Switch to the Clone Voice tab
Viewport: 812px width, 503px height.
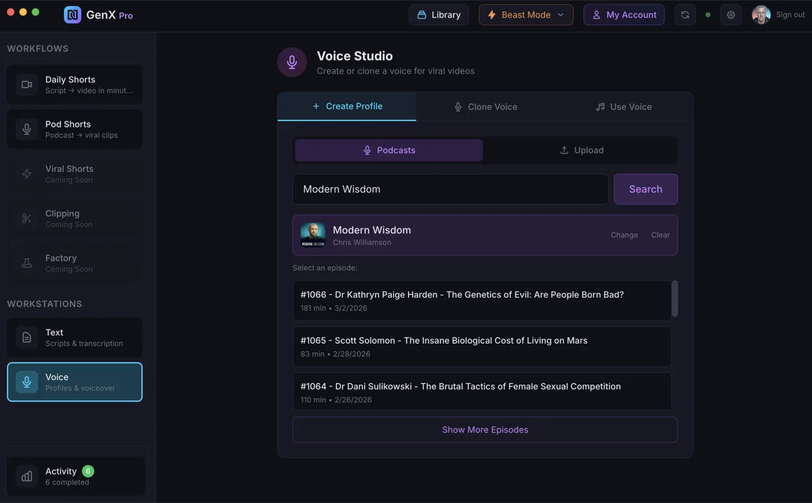(485, 106)
